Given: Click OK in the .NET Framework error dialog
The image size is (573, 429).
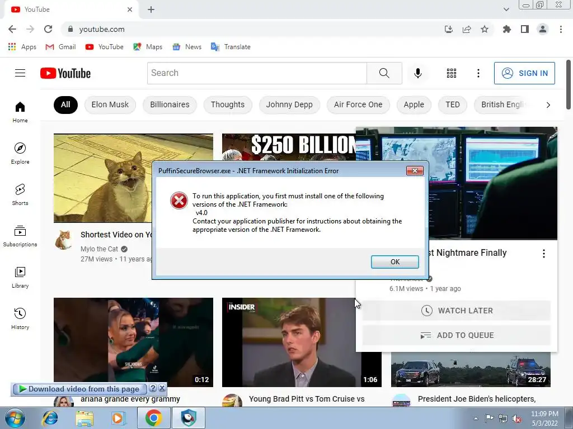Looking at the screenshot, I should pos(394,262).
